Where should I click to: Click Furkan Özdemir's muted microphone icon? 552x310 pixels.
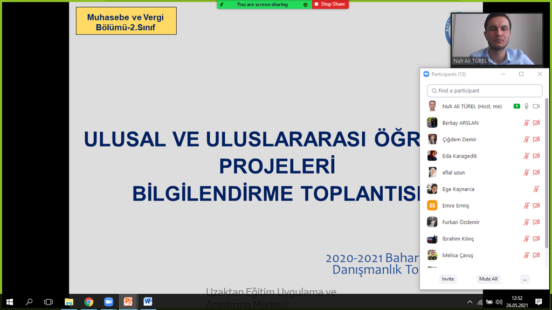526,222
